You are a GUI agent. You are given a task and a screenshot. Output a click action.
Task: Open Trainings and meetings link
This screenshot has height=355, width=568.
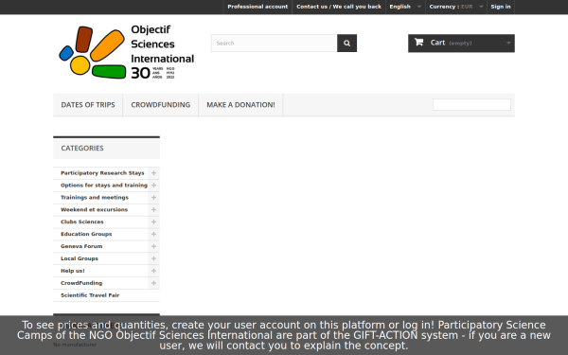point(95,198)
